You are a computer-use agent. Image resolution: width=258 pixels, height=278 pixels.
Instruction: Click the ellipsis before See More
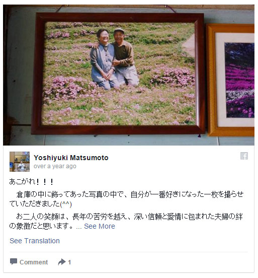click(79, 227)
